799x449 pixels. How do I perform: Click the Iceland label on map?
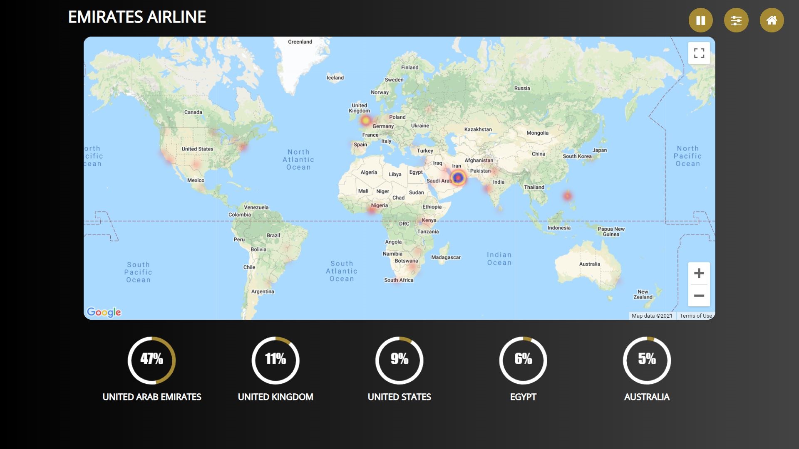click(x=335, y=78)
